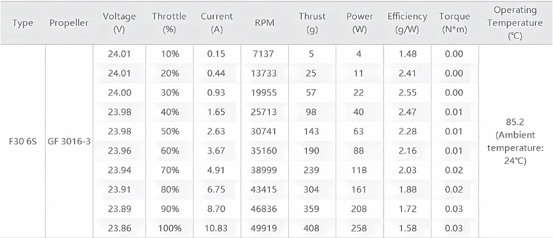Select the Throttle (%) header cell
553x238 pixels.
point(169,23)
